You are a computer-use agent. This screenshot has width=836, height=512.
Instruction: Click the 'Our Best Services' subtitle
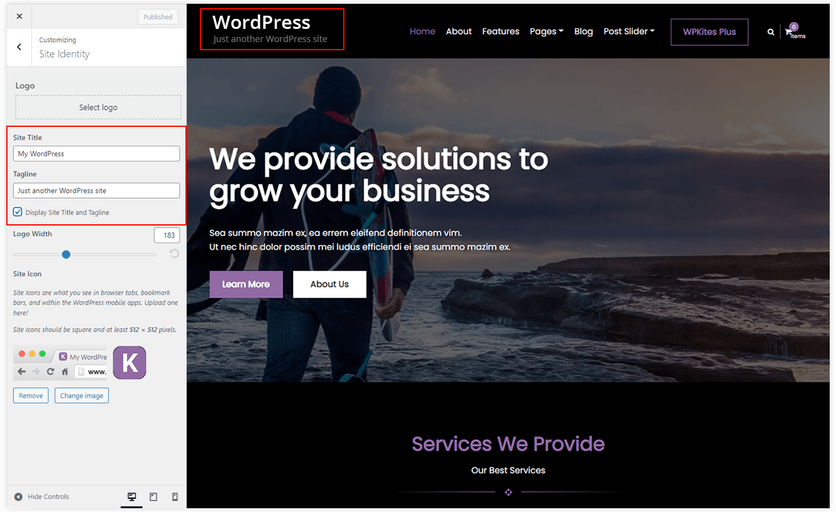point(509,470)
